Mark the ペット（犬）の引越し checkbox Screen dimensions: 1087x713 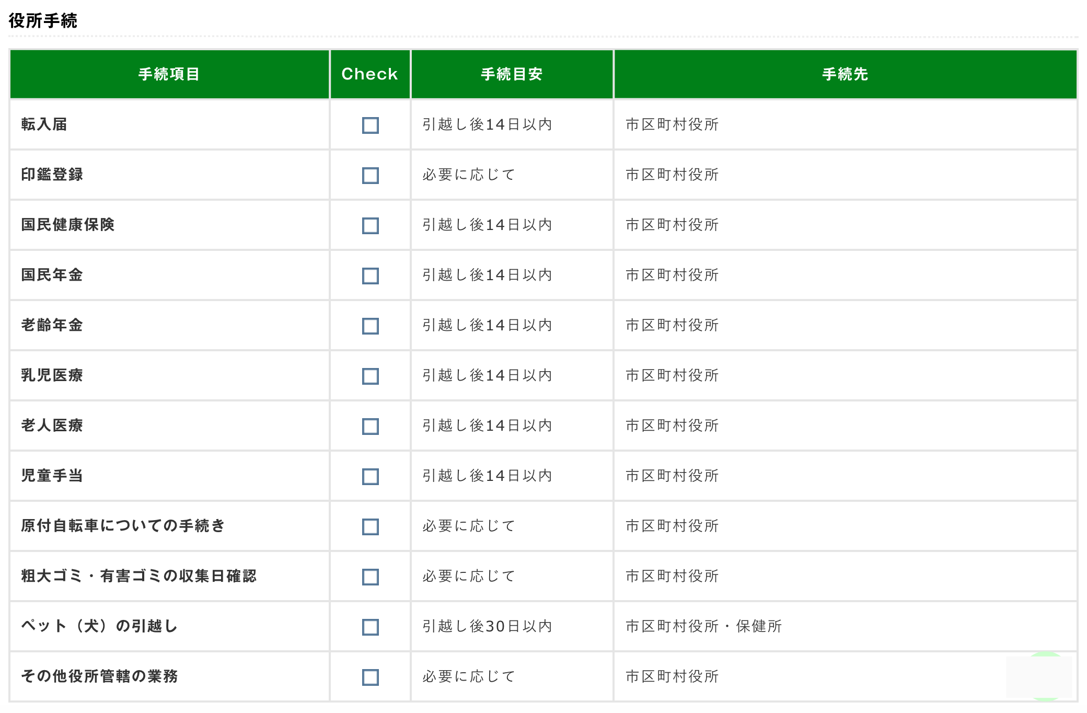point(370,627)
